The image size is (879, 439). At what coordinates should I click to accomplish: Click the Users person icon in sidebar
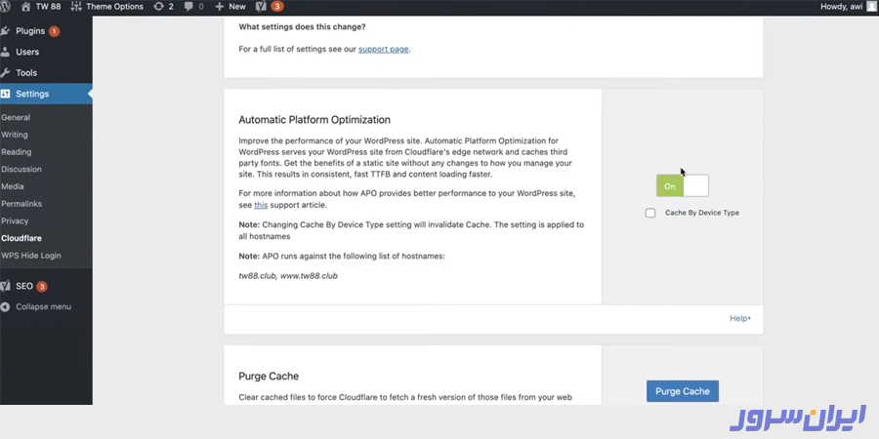pos(5,52)
